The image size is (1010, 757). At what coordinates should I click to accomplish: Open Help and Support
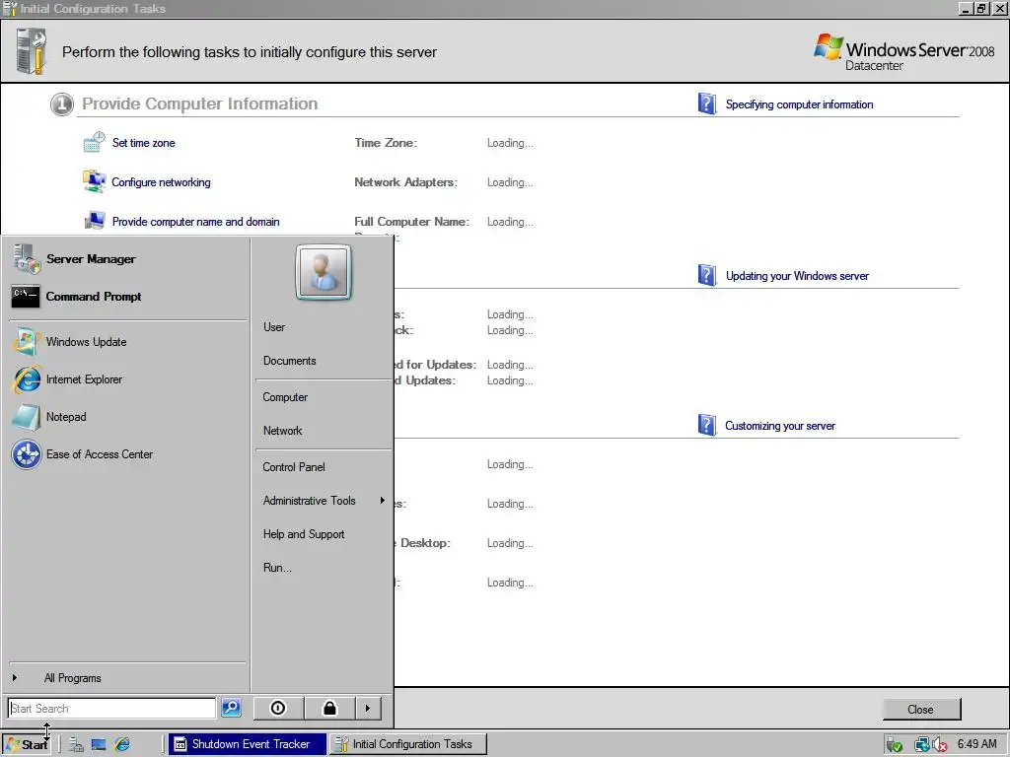tap(324, 534)
